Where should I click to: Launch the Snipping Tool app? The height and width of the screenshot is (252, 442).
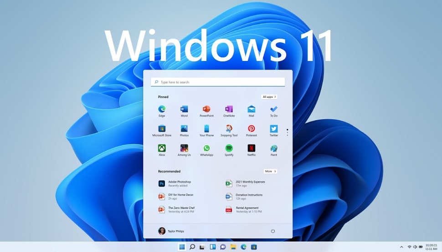point(229,129)
